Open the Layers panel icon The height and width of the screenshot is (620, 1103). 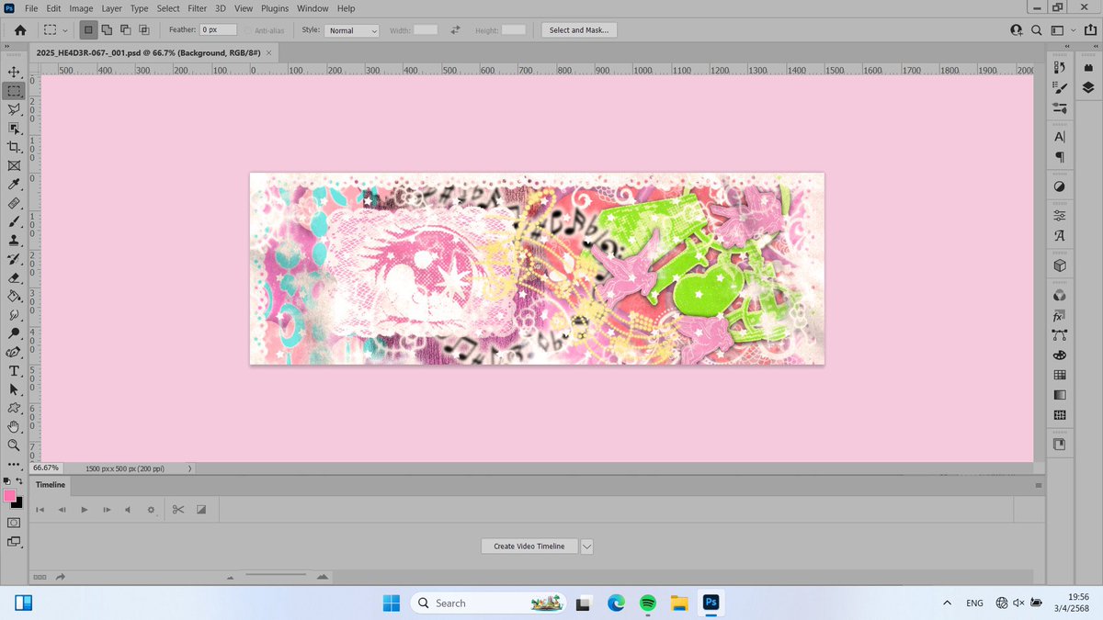tap(1088, 88)
